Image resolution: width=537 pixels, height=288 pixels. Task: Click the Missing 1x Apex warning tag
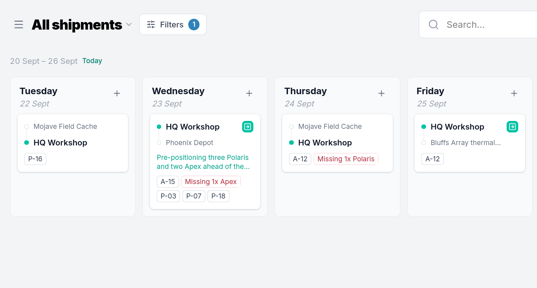click(x=211, y=182)
